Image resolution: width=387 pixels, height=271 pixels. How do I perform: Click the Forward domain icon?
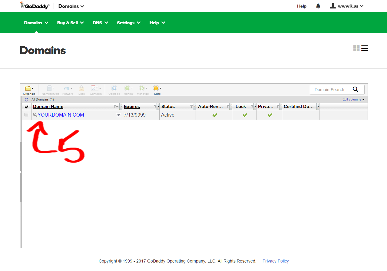68,89
